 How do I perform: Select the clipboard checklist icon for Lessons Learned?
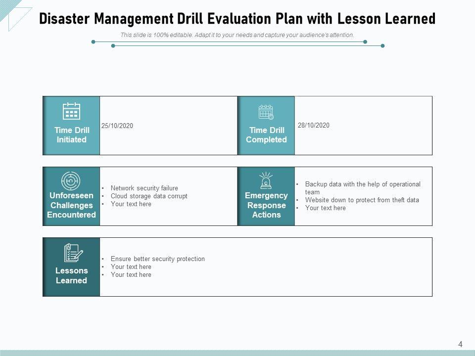pos(73,253)
